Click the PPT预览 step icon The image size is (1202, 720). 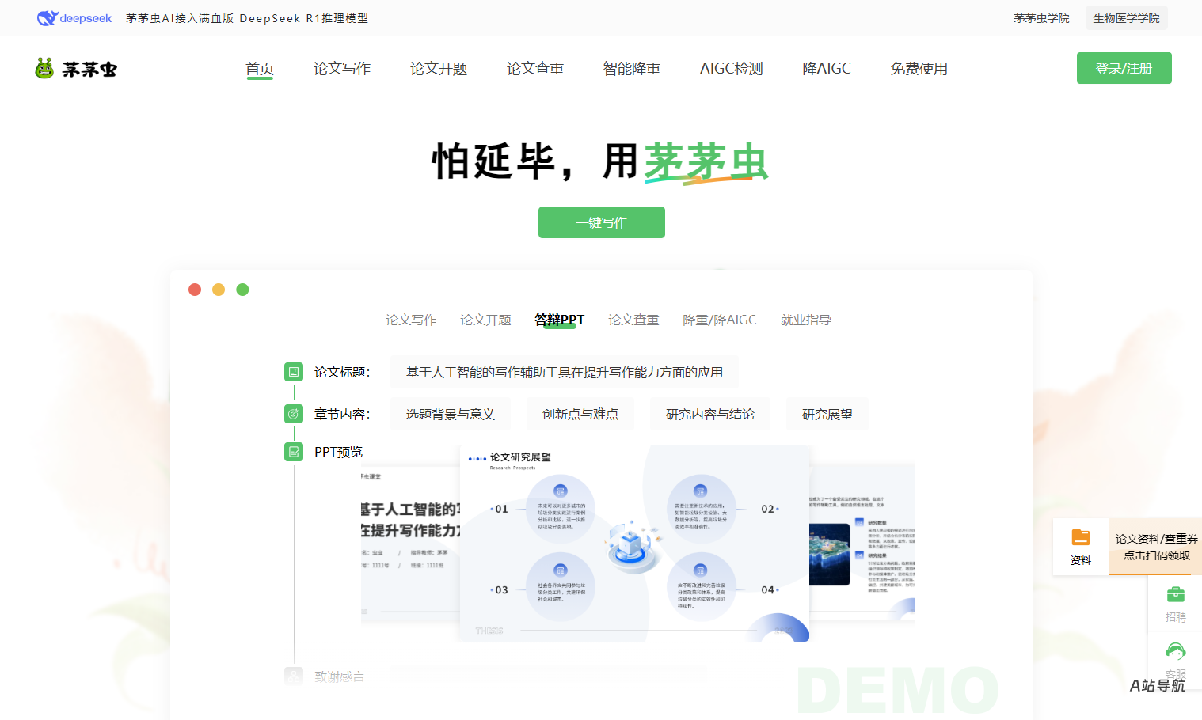294,452
